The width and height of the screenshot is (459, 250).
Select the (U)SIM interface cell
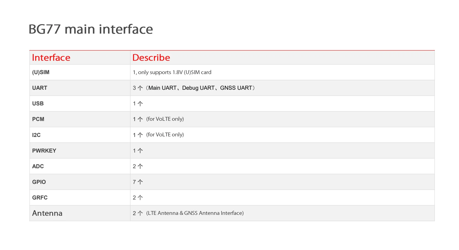tap(41, 72)
